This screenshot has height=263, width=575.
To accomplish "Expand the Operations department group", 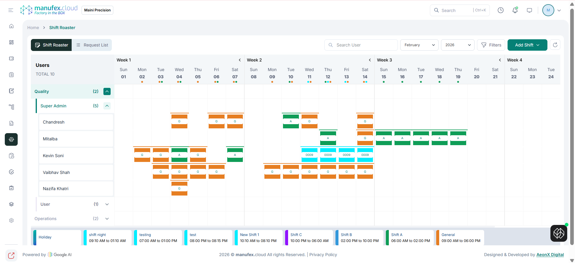I will (x=107, y=219).
